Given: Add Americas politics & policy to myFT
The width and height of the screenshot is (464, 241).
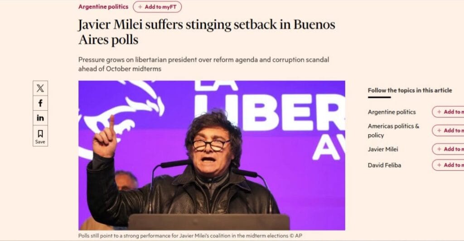Looking at the screenshot, I should tap(448, 131).
